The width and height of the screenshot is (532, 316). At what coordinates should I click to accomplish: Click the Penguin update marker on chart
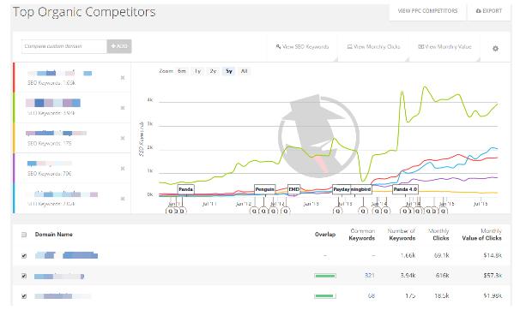(x=264, y=189)
